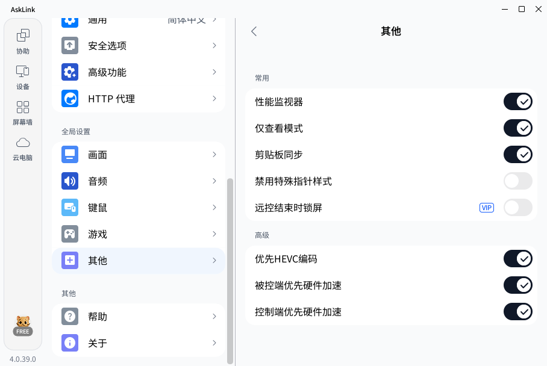Click the settings list scrollbar
547x366 pixels.
230,271
